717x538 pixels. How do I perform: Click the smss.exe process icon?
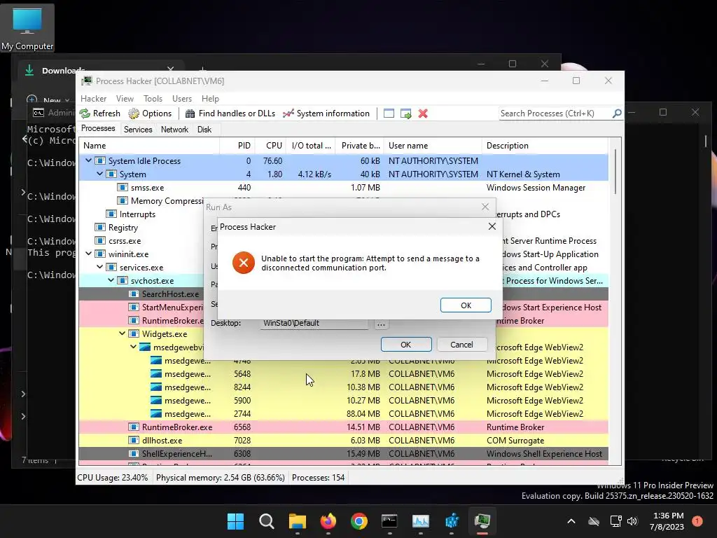(x=122, y=187)
